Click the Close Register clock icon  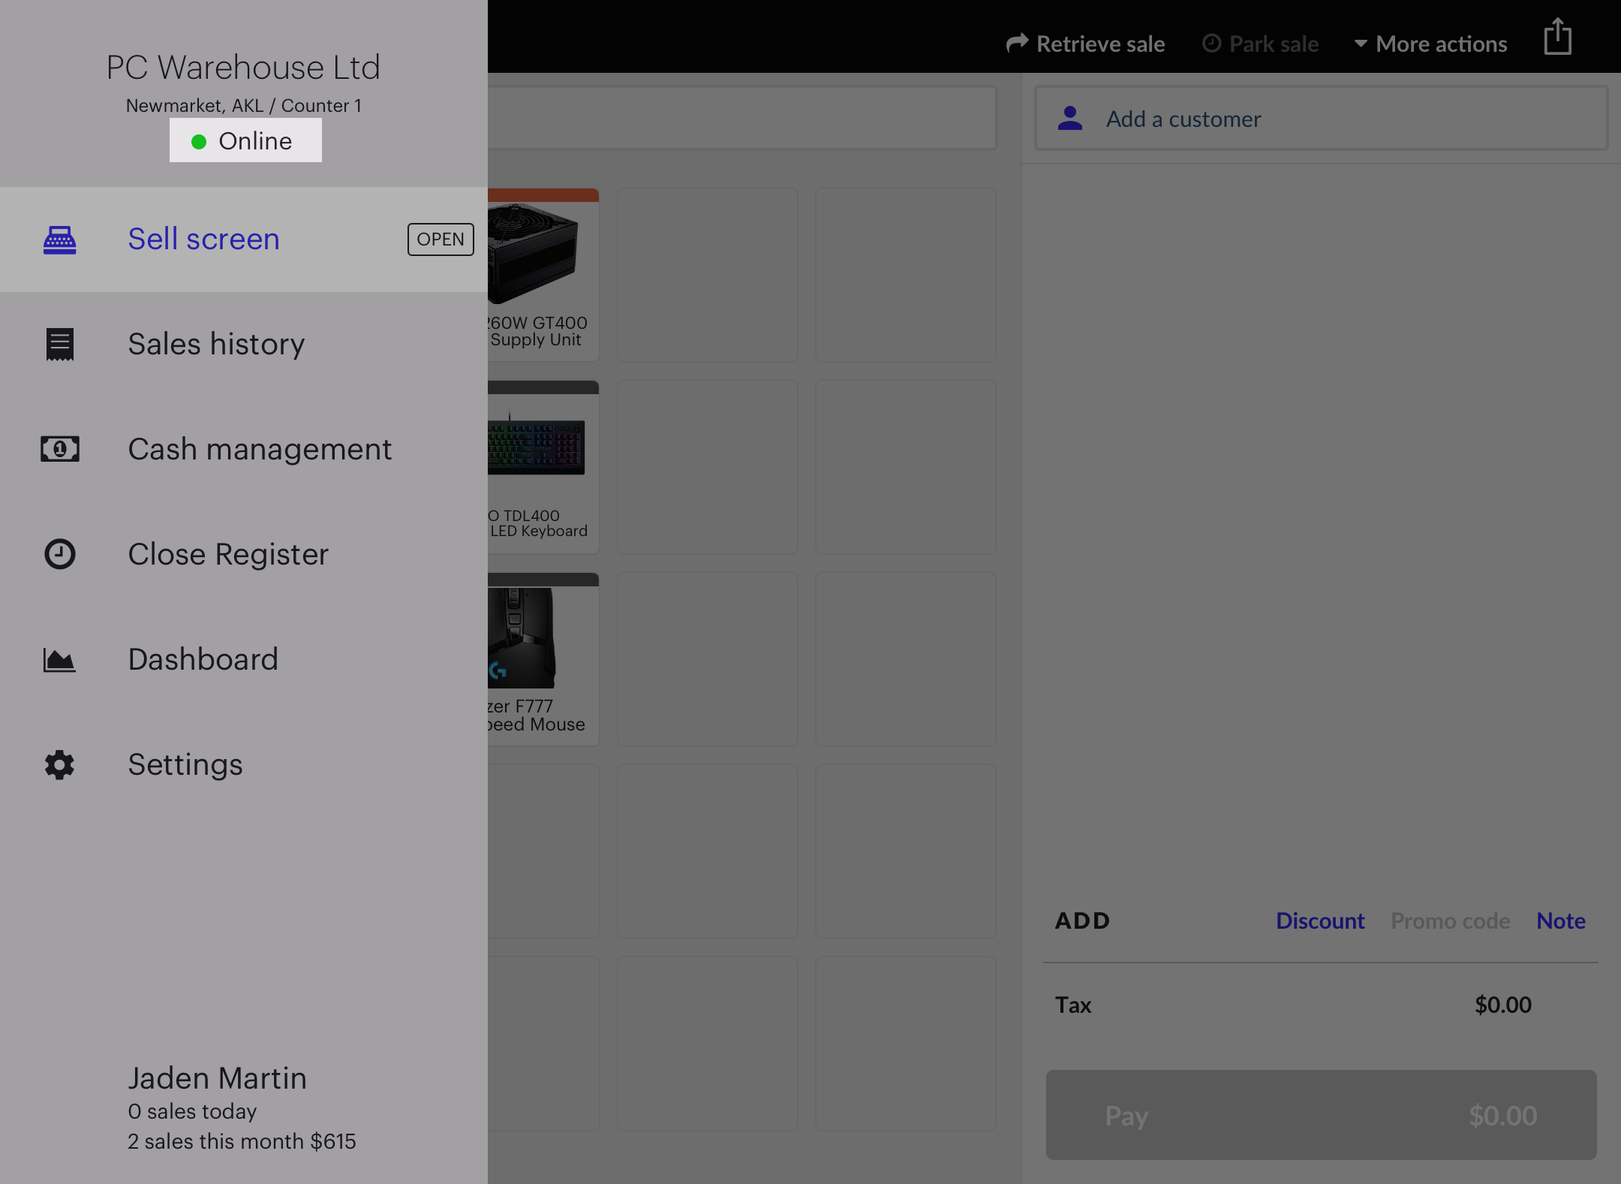(x=59, y=554)
